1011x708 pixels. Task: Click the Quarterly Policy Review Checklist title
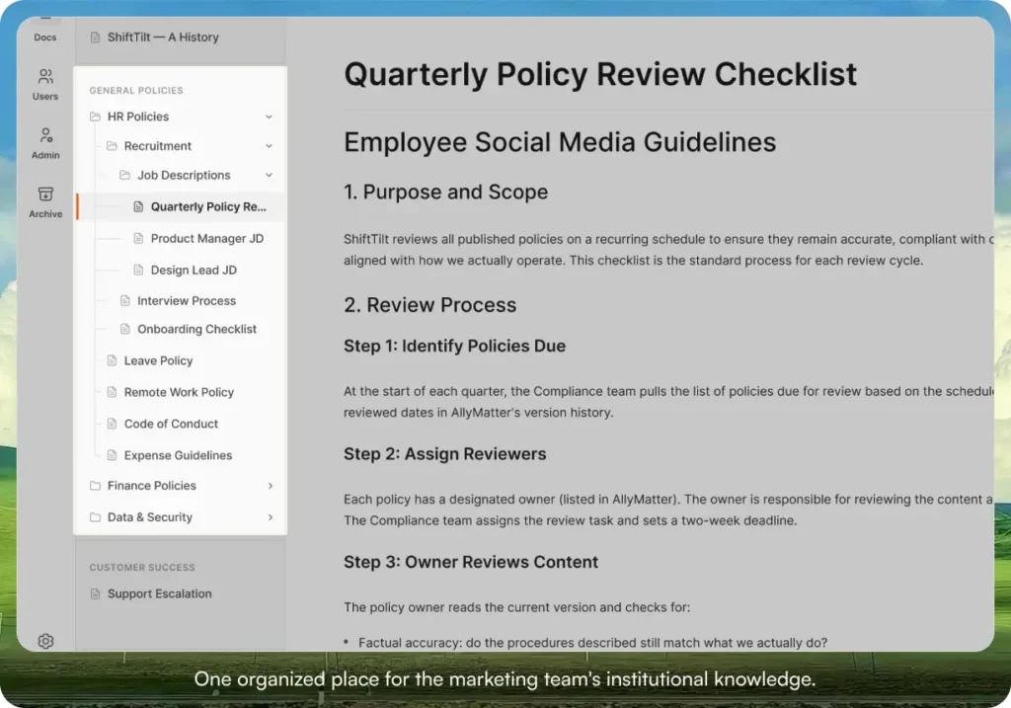point(600,75)
